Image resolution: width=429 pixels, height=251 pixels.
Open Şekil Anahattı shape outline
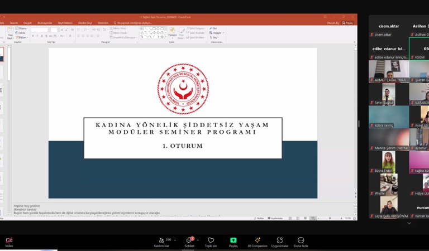[x=196, y=33]
